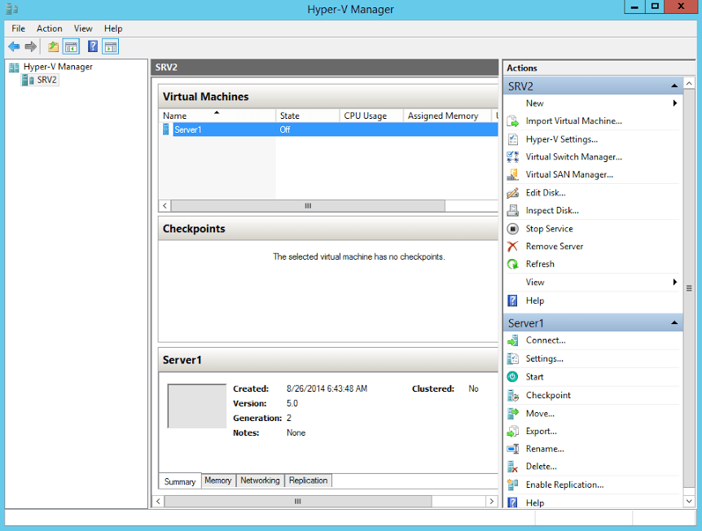Click the Hyper-V Settings icon
The image size is (702, 531).
[x=512, y=139]
